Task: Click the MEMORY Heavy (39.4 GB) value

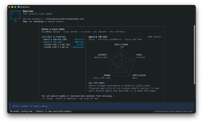Action: click(x=102, y=78)
